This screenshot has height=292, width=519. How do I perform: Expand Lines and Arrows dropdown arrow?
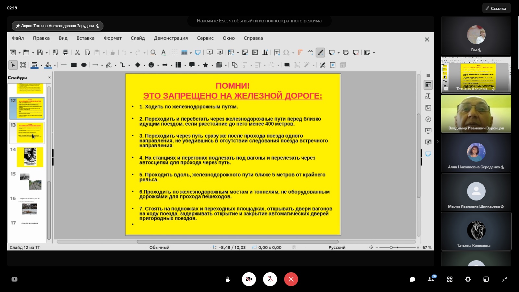(102, 65)
